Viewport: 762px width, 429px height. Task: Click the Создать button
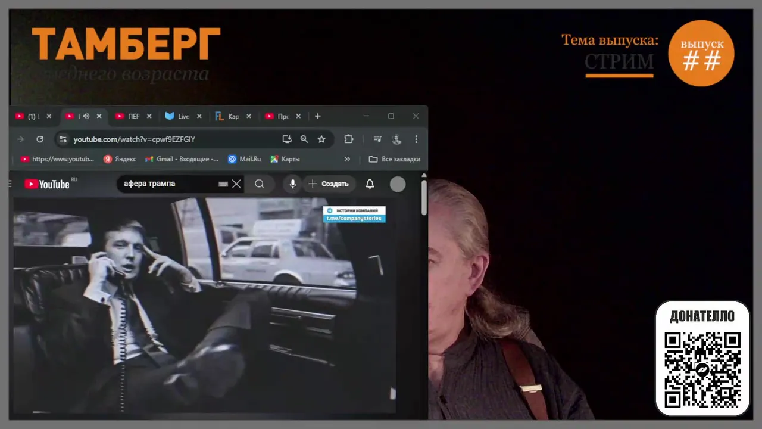pyautogui.click(x=329, y=184)
